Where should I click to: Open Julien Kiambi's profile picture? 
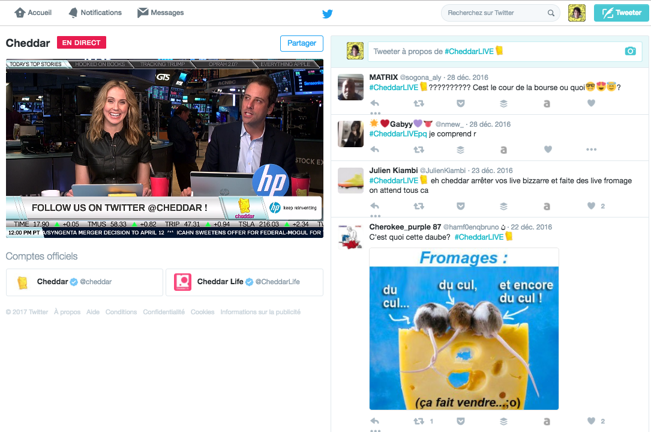pos(350,180)
